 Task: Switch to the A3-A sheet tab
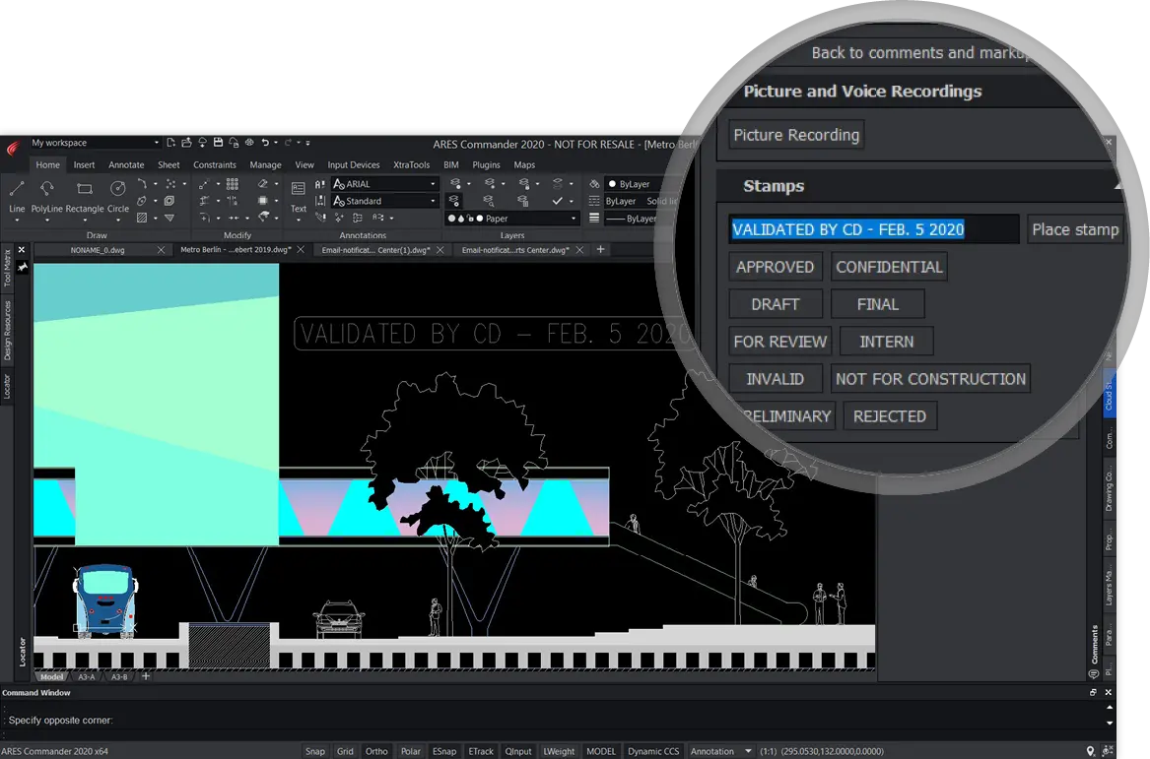click(87, 677)
